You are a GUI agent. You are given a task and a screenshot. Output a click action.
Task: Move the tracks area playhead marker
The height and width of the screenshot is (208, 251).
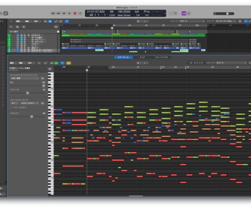click(x=112, y=28)
